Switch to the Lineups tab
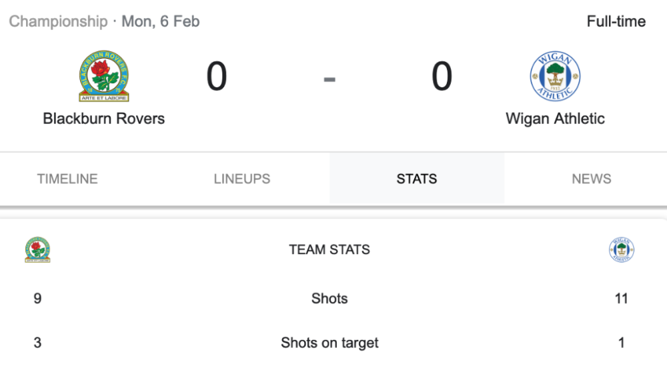Image resolution: width=667 pixels, height=368 pixels. tap(242, 179)
